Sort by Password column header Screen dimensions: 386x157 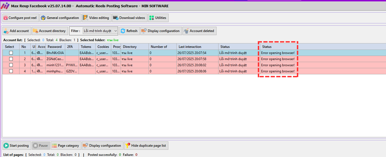click(x=55, y=47)
